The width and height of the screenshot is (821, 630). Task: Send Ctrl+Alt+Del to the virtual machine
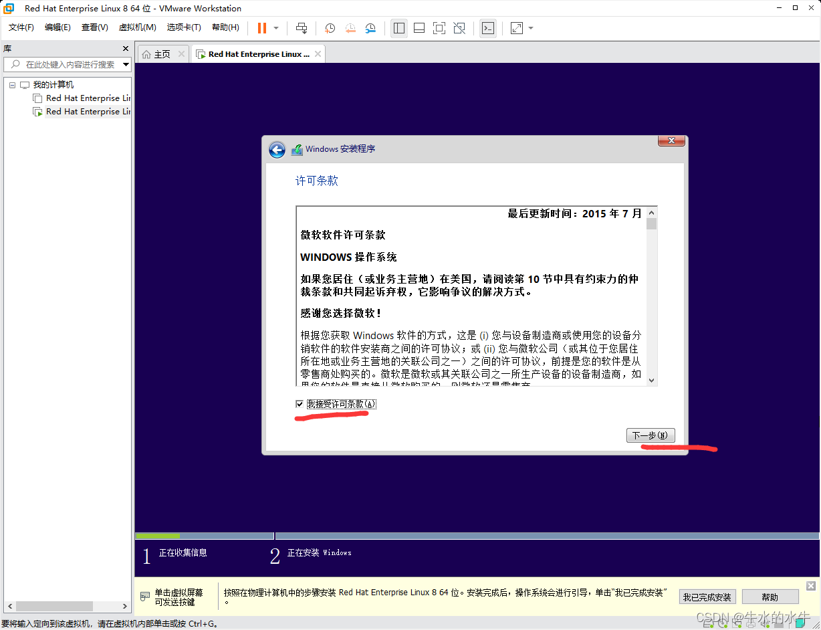click(x=302, y=28)
